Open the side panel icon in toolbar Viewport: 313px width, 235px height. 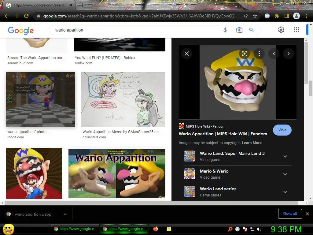tap(286, 16)
